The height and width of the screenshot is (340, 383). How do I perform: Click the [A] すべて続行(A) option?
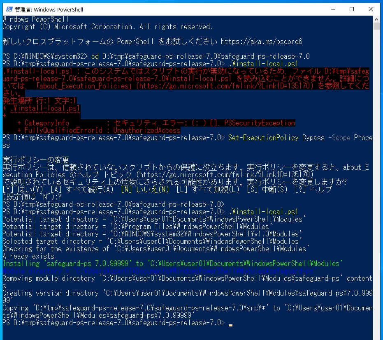(82, 190)
